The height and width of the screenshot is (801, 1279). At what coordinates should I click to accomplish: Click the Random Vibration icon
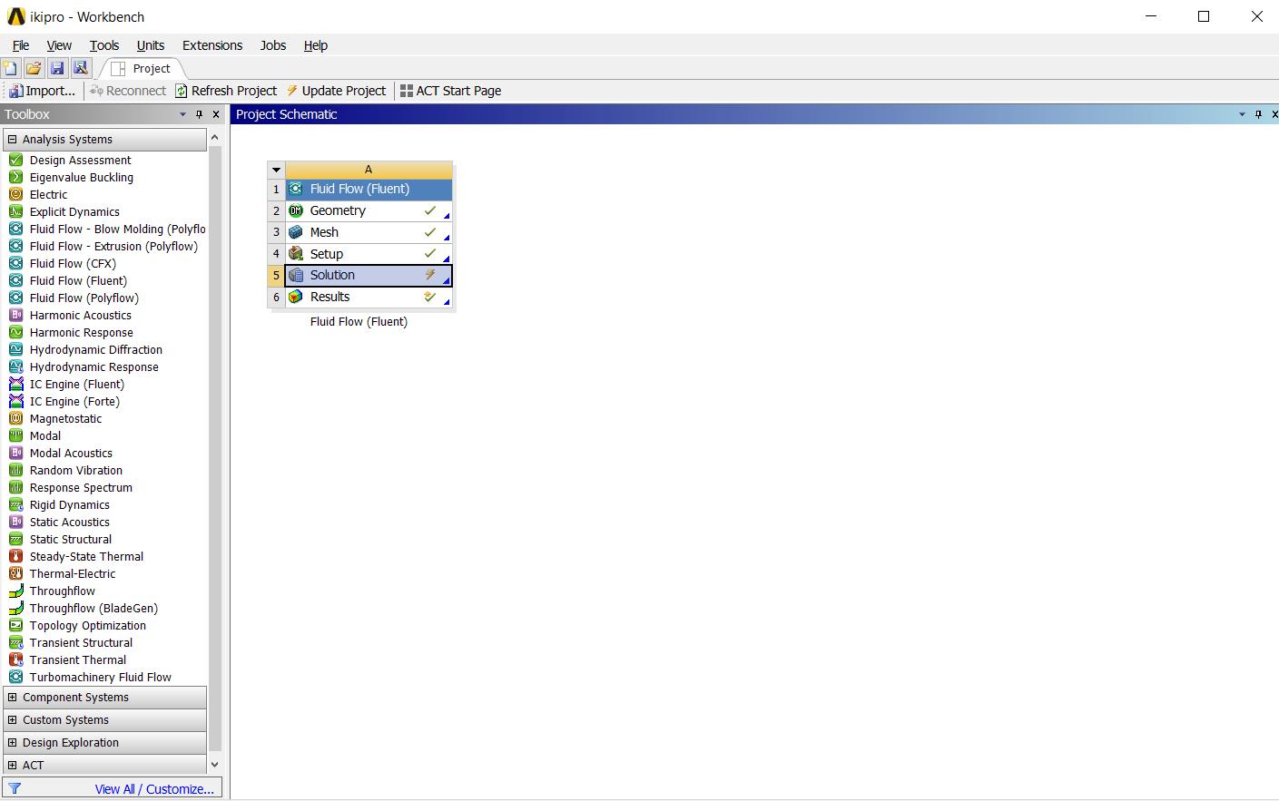pos(15,470)
